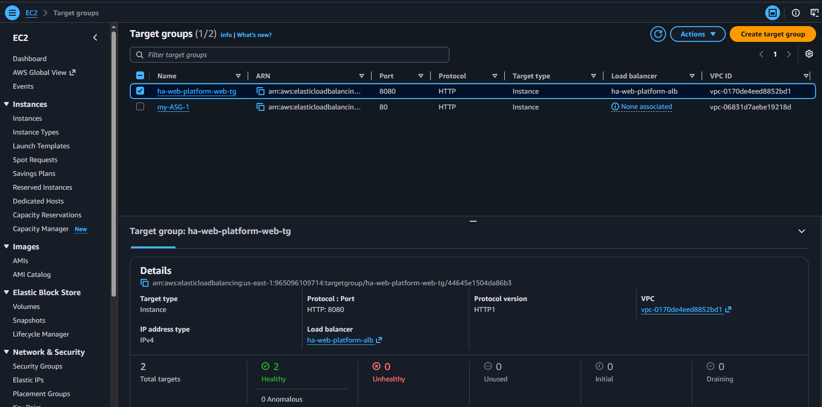Open the hamburger navigation menu

tap(12, 13)
